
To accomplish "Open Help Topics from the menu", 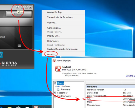I will 53,41.
